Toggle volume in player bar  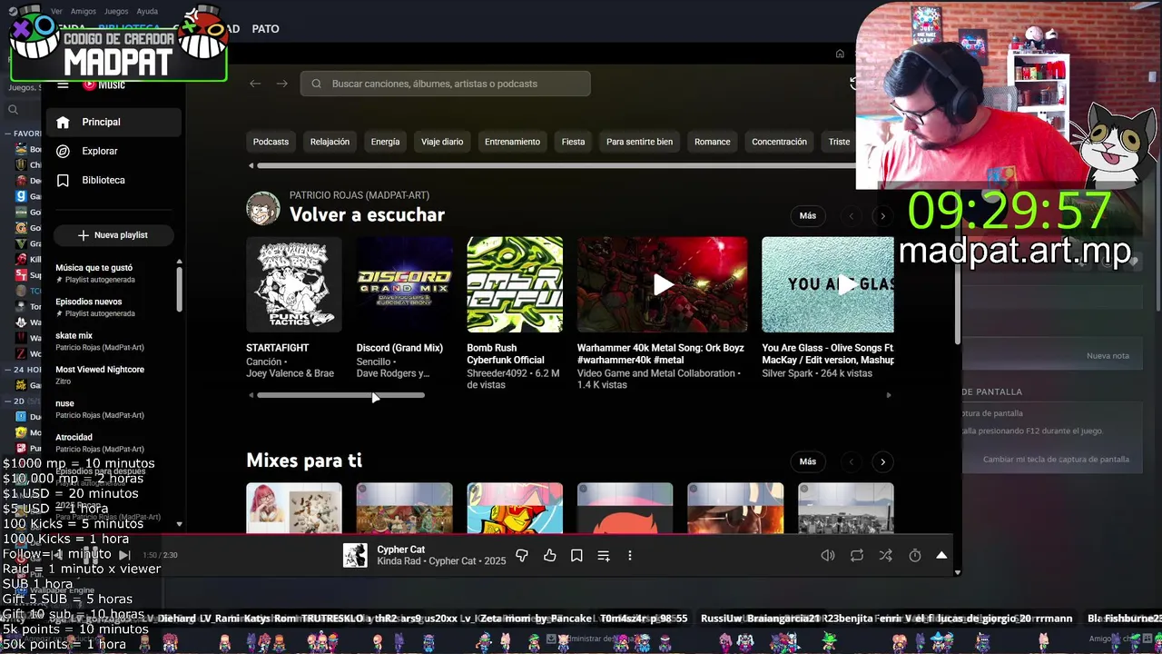828,555
